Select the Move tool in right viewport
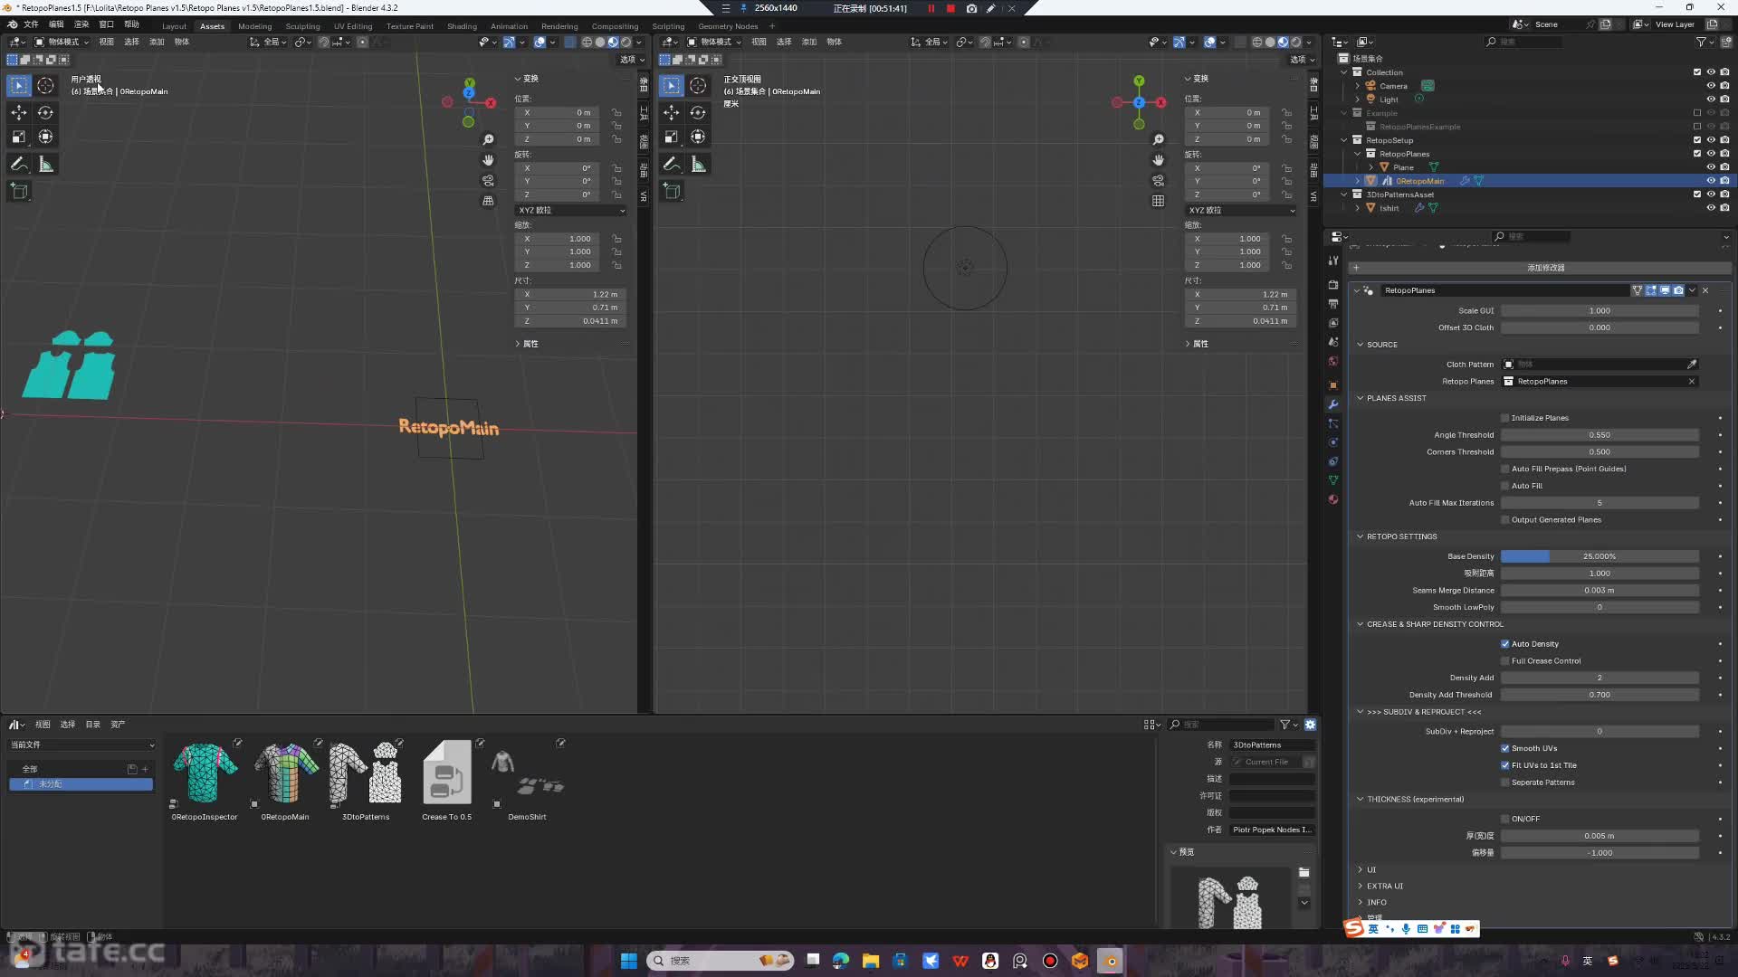This screenshot has width=1738, height=977. pyautogui.click(x=671, y=112)
